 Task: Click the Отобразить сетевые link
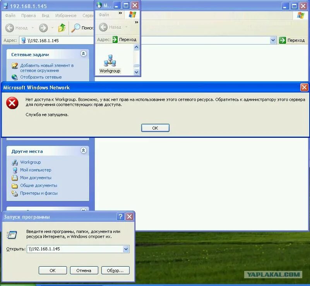41,77
